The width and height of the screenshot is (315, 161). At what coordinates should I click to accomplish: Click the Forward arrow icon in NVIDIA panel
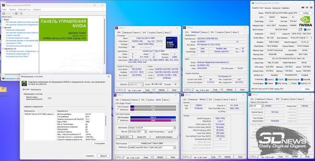tap(16, 13)
